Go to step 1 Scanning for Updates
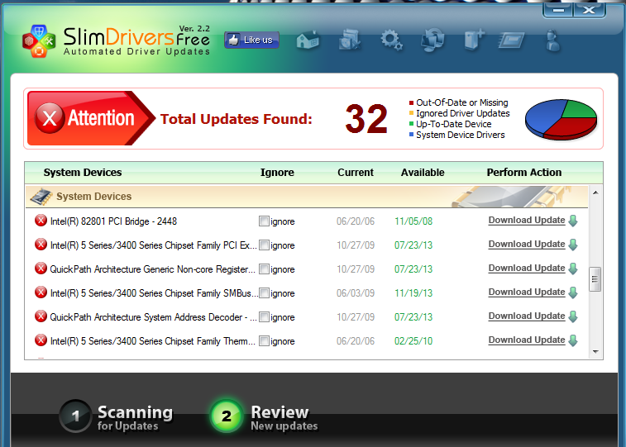 coord(117,416)
